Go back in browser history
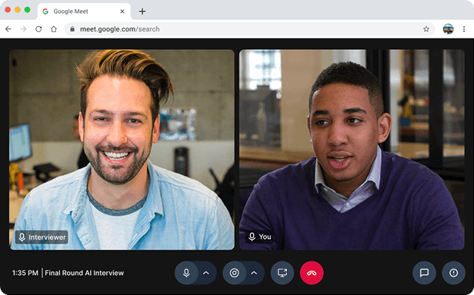Image resolution: width=474 pixels, height=295 pixels. coord(8,29)
